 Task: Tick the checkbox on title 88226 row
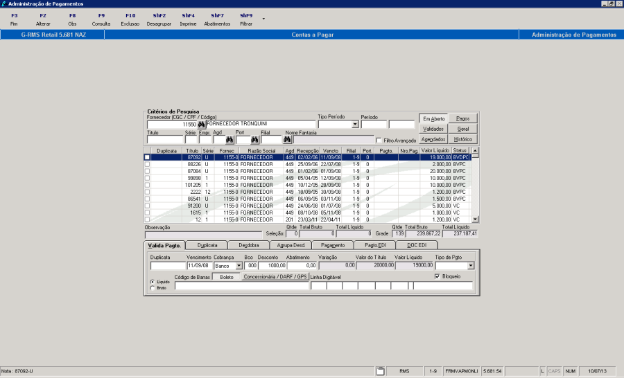[147, 164]
